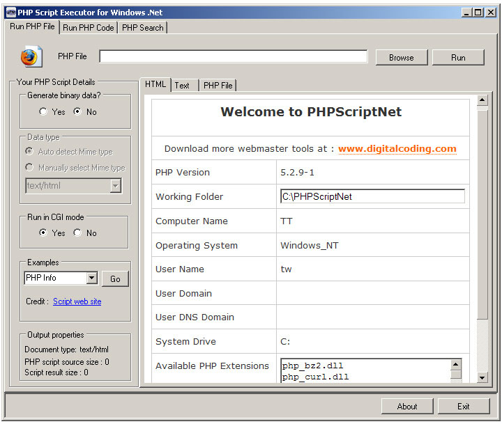Click the PHP File path input field

point(234,56)
